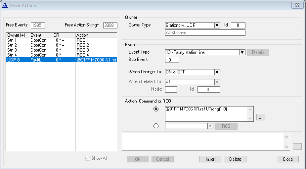This screenshot has width=306, height=169.
Task: Click the RCO button
Action: pos(226,126)
